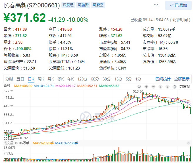Click the 涨停 value 454.20

(x=116, y=29)
